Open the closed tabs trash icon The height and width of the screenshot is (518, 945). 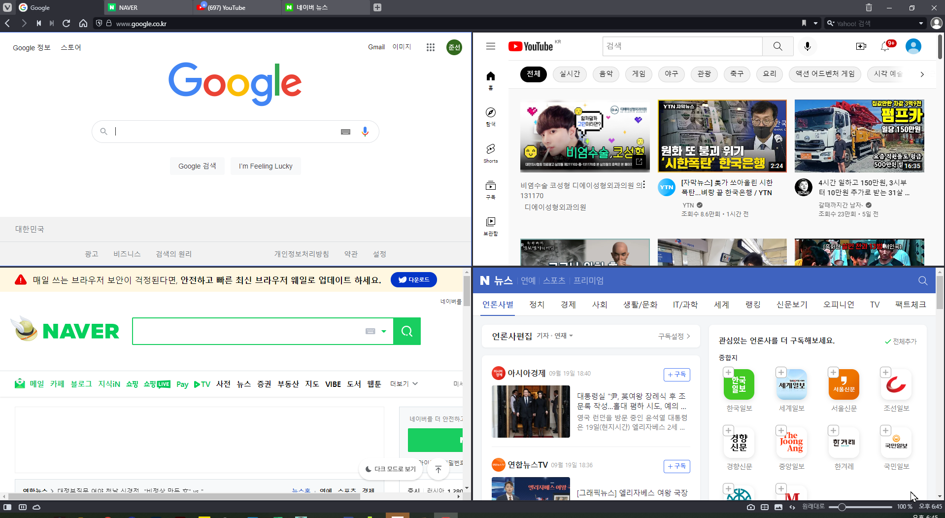(x=869, y=7)
